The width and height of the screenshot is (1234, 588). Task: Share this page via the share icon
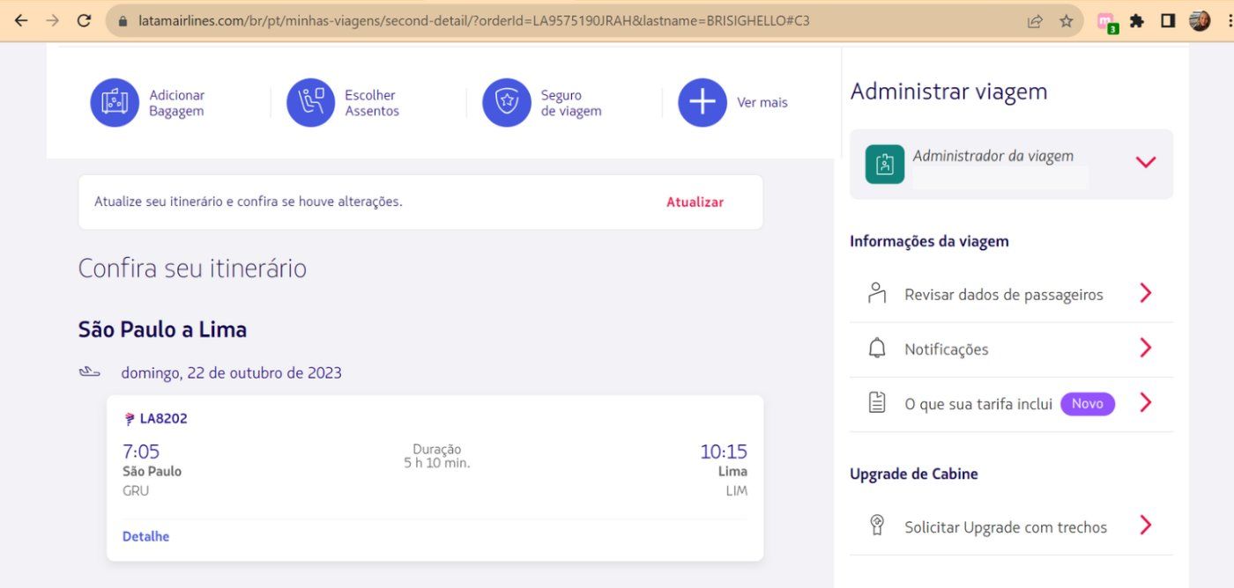1035,21
